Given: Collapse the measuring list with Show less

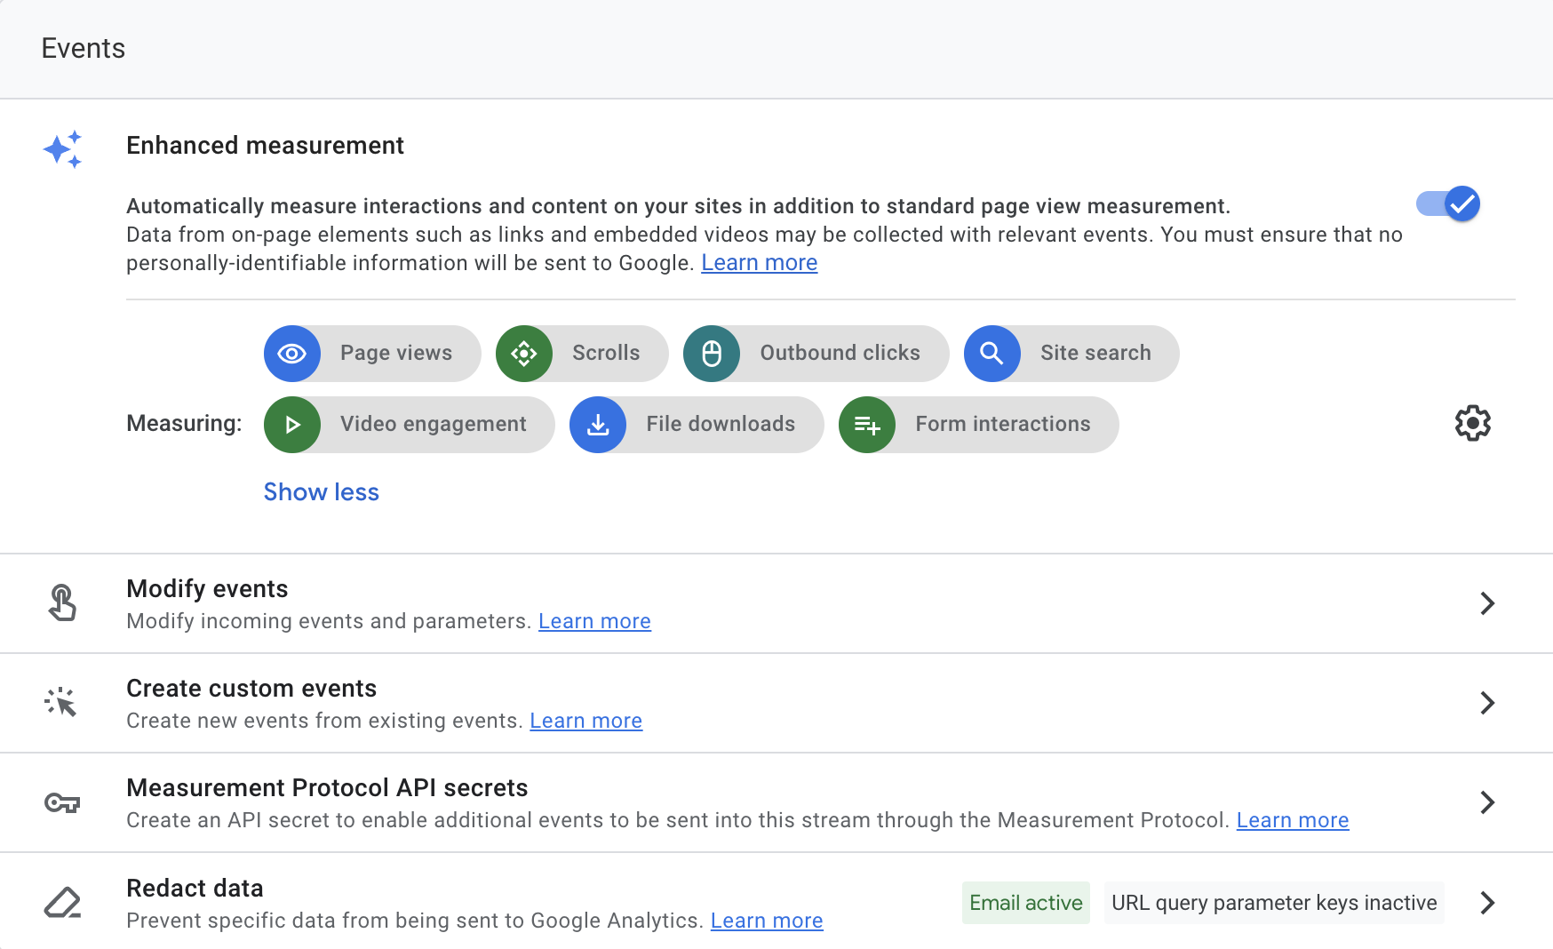Looking at the screenshot, I should click(x=321, y=491).
